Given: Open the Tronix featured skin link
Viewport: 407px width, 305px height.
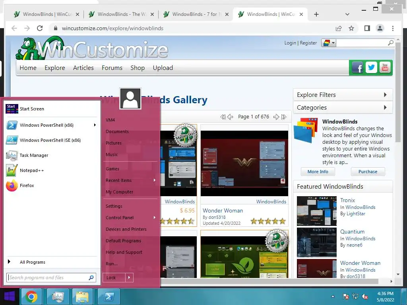Looking at the screenshot, I should tap(347, 200).
